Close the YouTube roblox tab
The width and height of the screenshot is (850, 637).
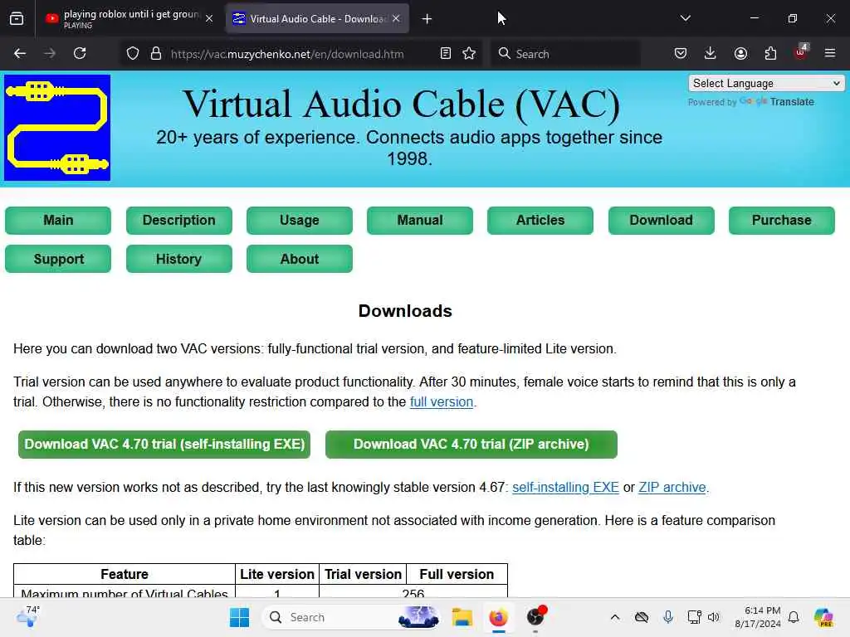point(209,19)
